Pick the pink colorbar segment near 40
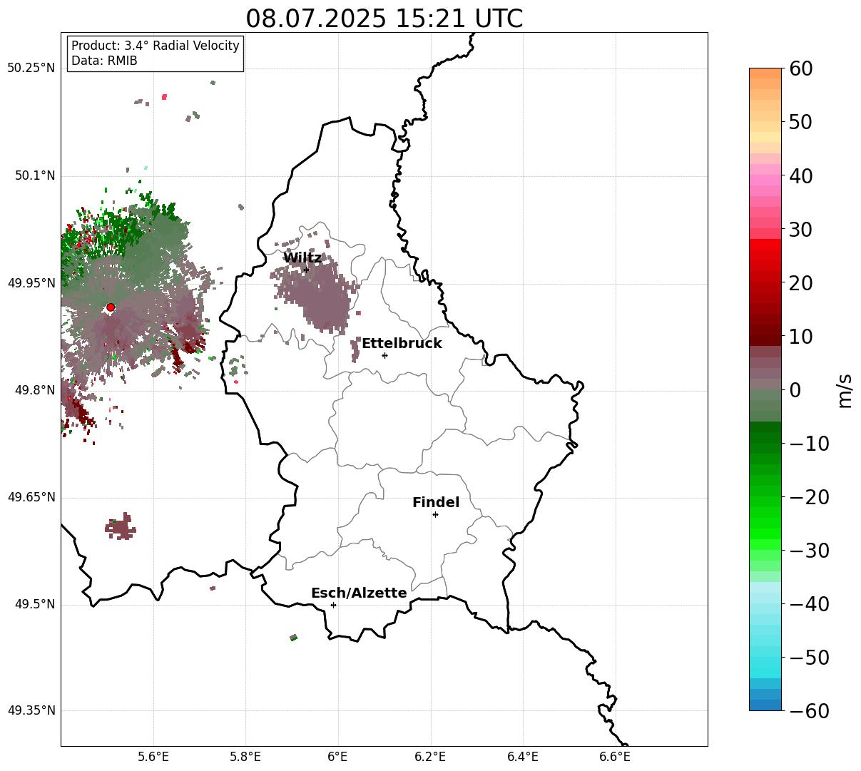 (765, 180)
